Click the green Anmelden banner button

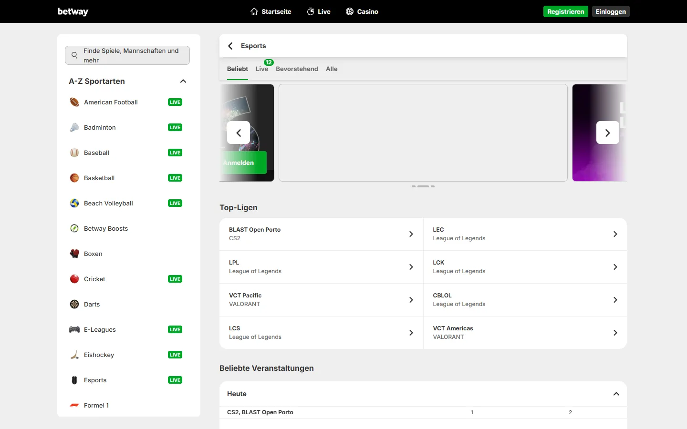click(x=243, y=163)
